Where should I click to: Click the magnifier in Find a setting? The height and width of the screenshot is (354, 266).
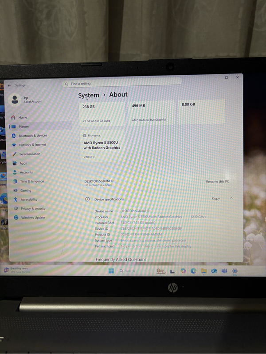tap(66, 84)
